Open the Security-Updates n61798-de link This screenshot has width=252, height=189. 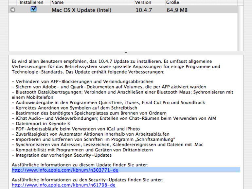point(63,185)
